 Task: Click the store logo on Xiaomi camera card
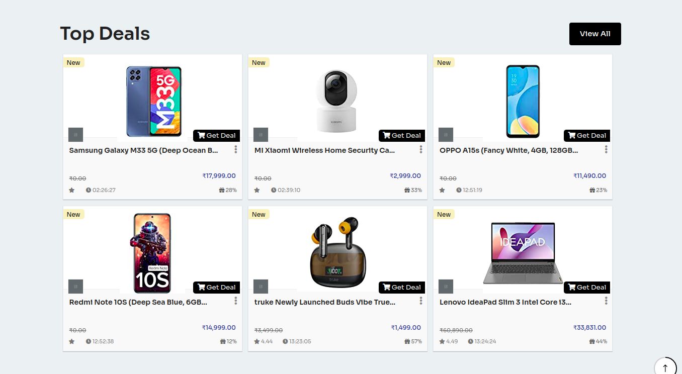261,135
